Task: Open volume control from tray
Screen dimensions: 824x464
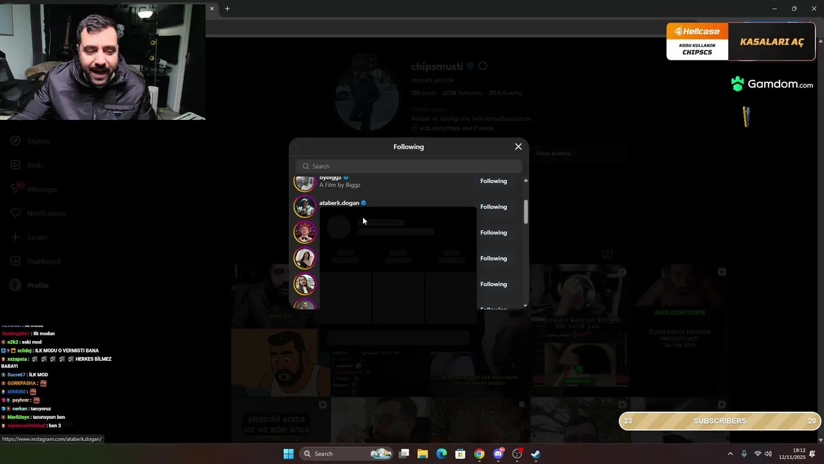Action: (x=768, y=454)
